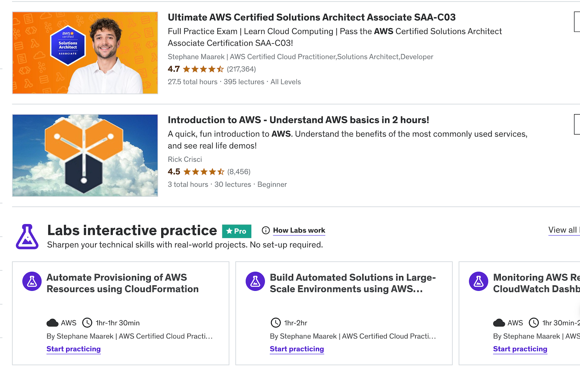The height and width of the screenshot is (367, 580).
Task: Start practicing Build Automated Solutions lab
Action: click(x=297, y=349)
